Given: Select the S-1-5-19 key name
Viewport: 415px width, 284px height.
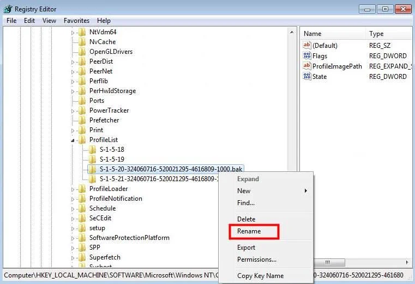Looking at the screenshot, I should coord(112,159).
